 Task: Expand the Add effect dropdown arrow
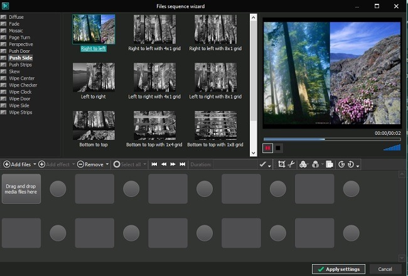[x=73, y=164]
